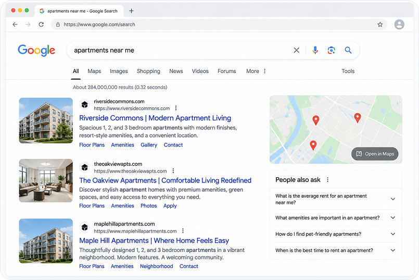The height and width of the screenshot is (280, 419).
Task: Switch to the Images search tab
Action: click(x=119, y=71)
